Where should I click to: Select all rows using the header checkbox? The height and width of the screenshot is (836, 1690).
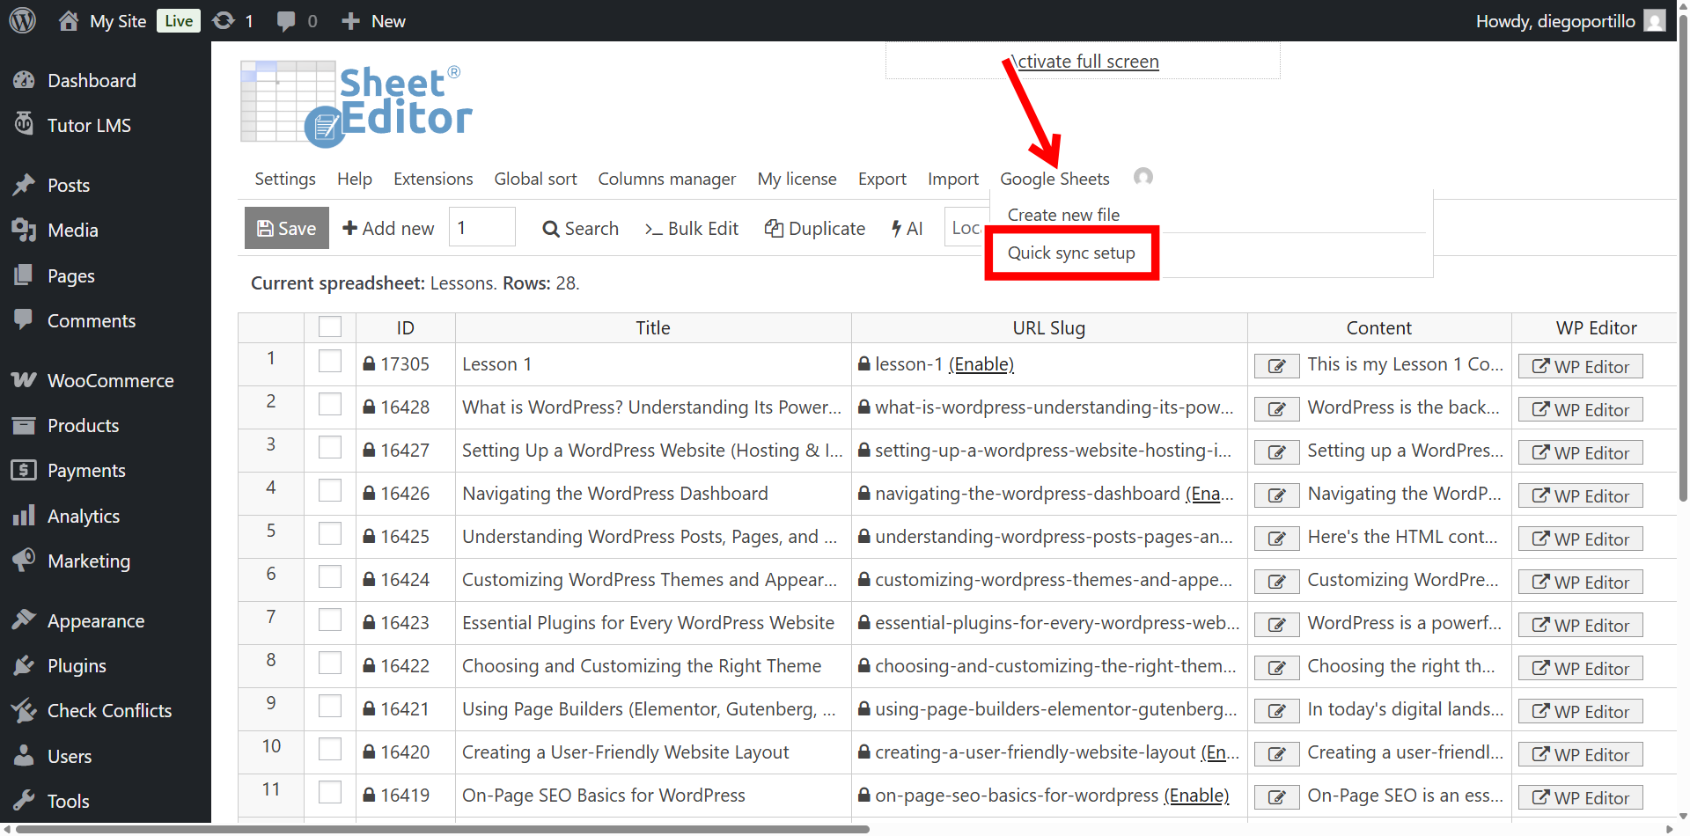point(330,326)
